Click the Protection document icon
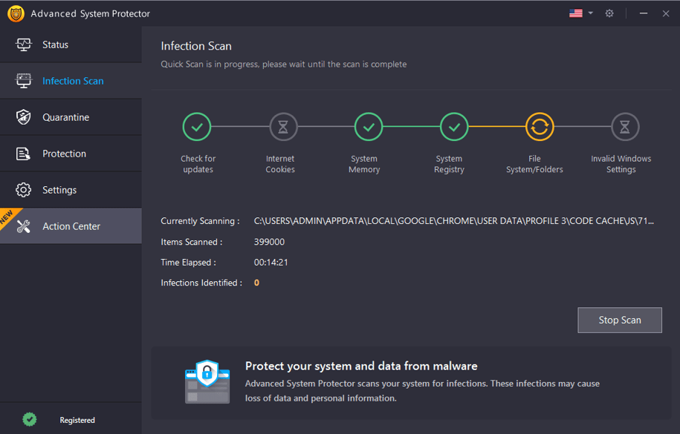680x434 pixels. pos(23,154)
